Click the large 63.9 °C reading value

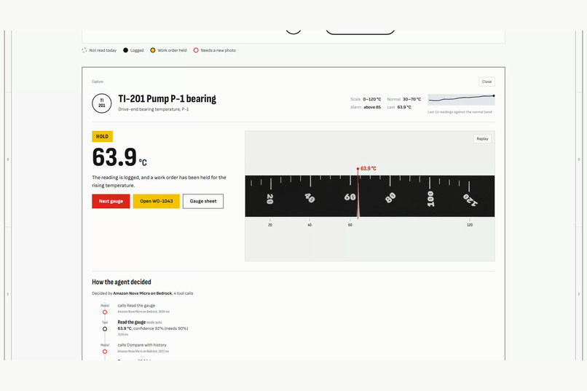pos(119,157)
